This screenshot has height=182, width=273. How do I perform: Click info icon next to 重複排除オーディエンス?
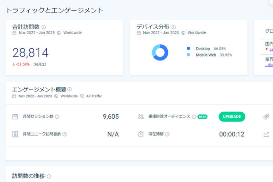(x=194, y=116)
